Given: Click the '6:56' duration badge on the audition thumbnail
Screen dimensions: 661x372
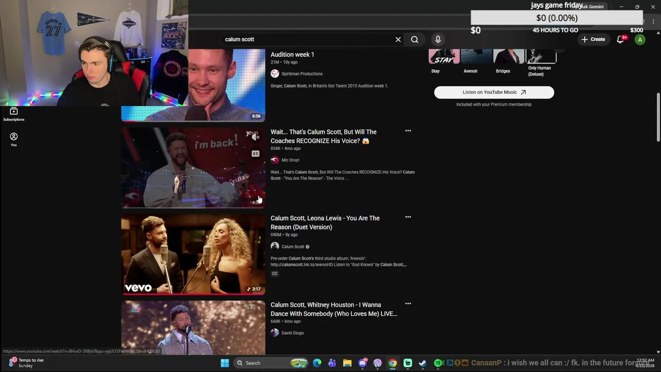Looking at the screenshot, I should coord(256,116).
